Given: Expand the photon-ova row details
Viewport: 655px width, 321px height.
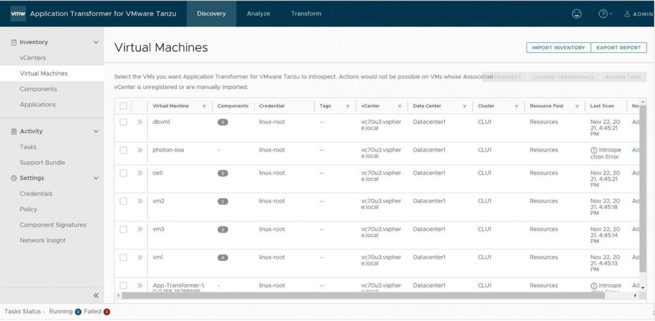Looking at the screenshot, I should pyautogui.click(x=140, y=150).
